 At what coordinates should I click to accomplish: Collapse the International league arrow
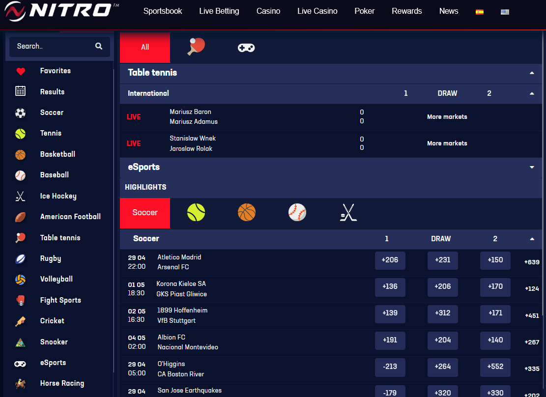pyautogui.click(x=532, y=93)
